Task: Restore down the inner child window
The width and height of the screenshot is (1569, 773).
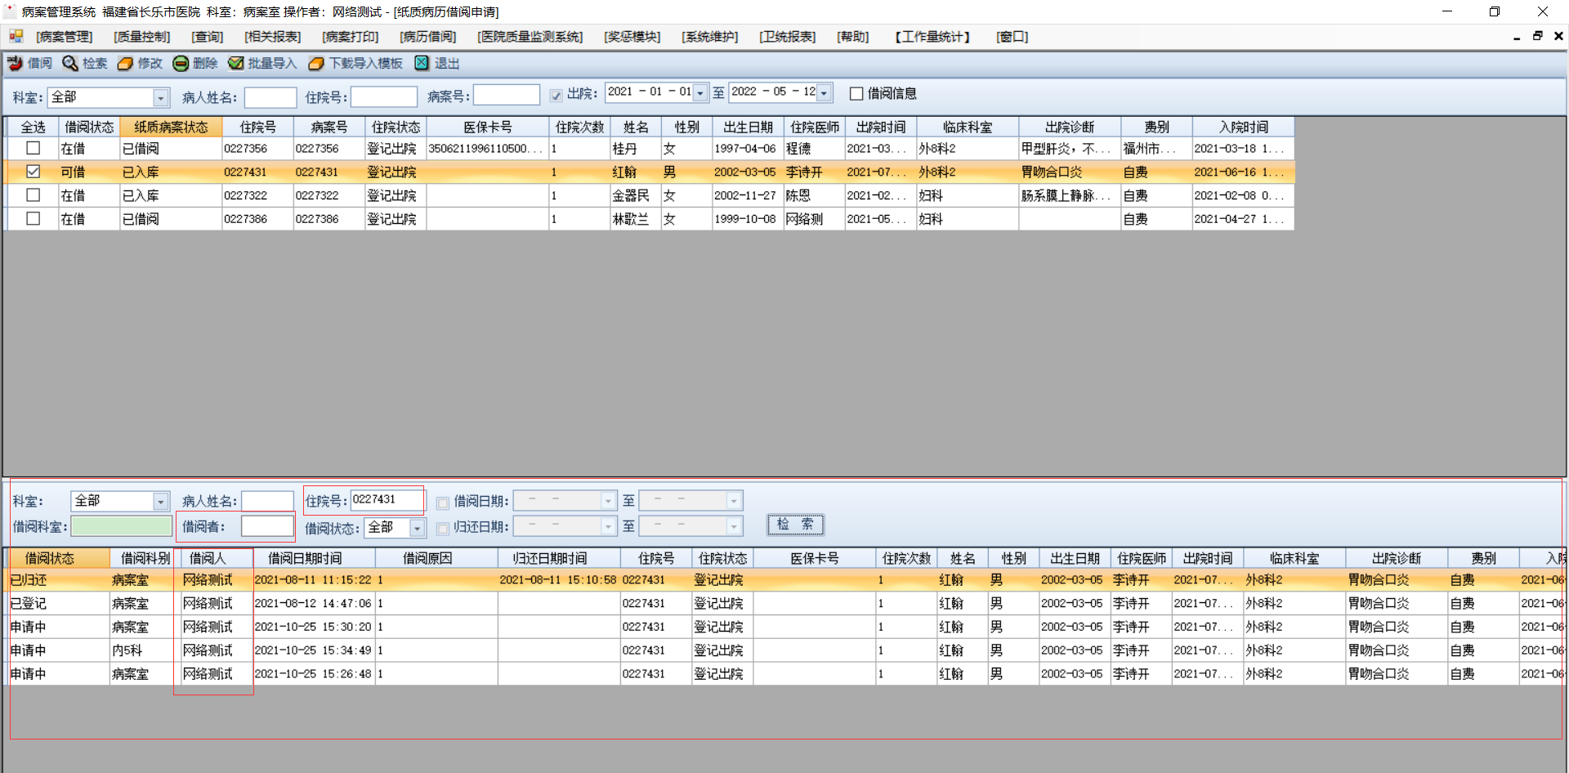Action: click(1538, 37)
